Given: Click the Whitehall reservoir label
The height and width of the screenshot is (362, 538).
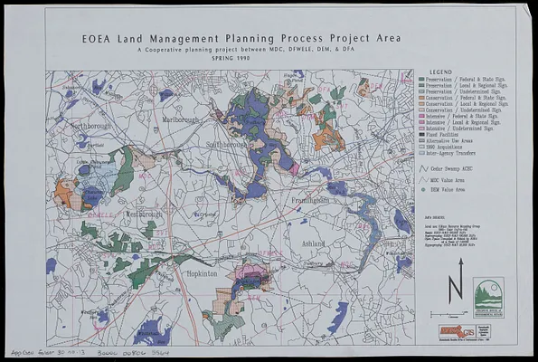Looking at the screenshot, I should (x=148, y=334).
